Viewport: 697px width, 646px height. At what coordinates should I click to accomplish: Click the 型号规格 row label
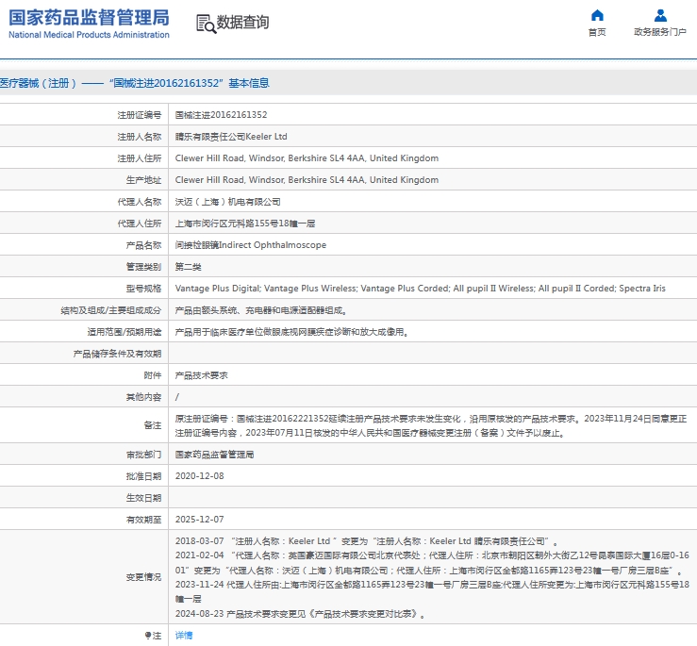(x=143, y=289)
